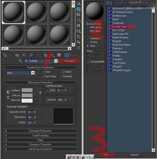The height and width of the screenshot is (159, 157).
Task: Click the Go to Parent icon
Action: pos(72,55)
